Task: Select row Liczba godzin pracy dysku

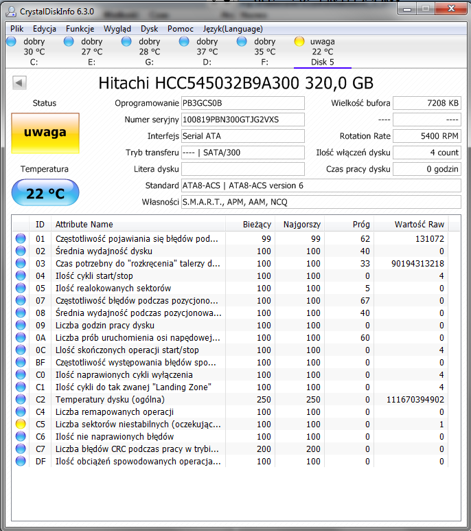Action: click(x=230, y=325)
